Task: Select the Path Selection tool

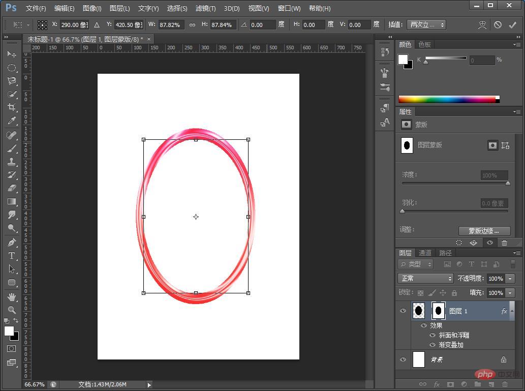Action: click(x=12, y=268)
